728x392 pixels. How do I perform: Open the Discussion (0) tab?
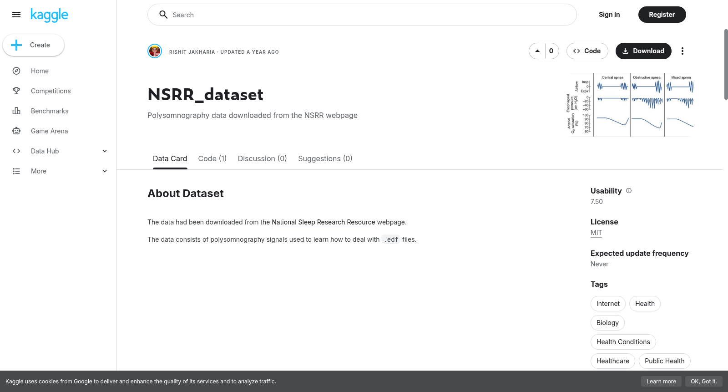pyautogui.click(x=262, y=158)
